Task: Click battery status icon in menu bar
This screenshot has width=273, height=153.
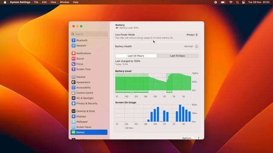Action: 223,2
